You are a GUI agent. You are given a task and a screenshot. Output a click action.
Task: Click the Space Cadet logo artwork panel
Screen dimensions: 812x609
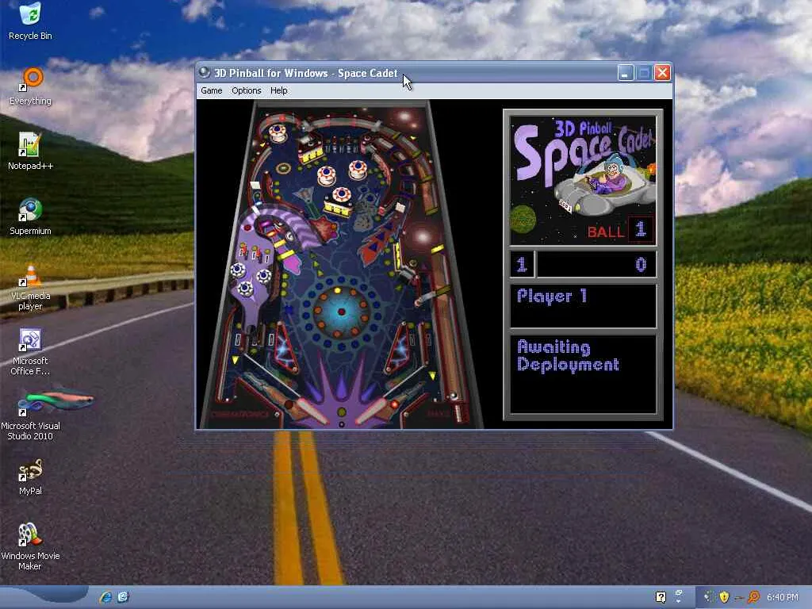coord(583,180)
